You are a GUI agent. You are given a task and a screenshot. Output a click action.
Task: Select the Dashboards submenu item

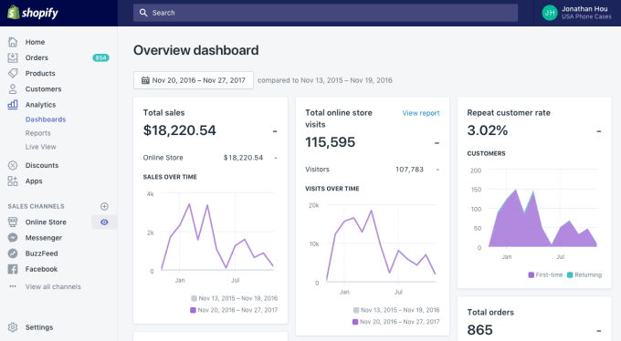tap(46, 119)
